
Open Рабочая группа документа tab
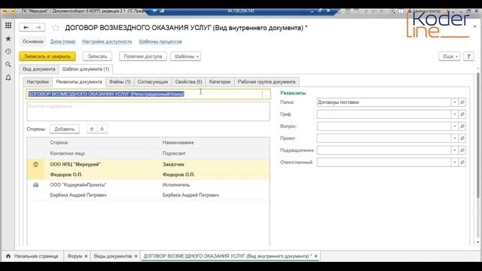pyautogui.click(x=267, y=82)
